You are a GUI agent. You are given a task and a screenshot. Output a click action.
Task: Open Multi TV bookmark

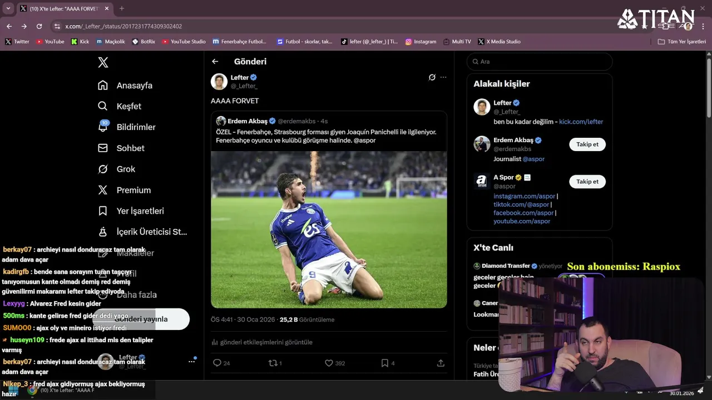click(457, 42)
